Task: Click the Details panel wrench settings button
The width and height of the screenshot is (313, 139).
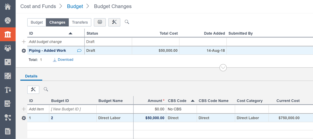Action: [33, 89]
